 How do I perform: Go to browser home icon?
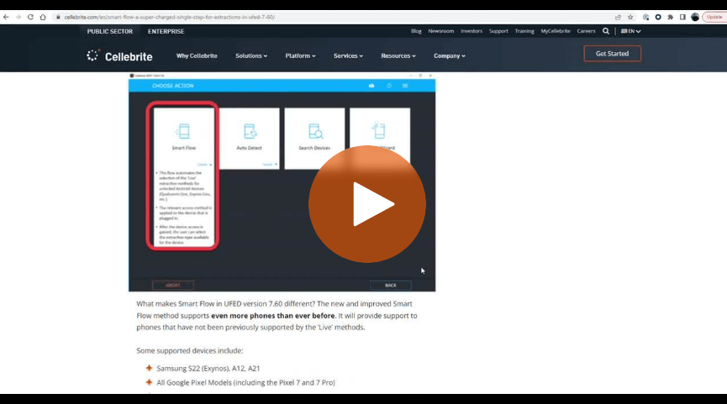pyautogui.click(x=43, y=17)
